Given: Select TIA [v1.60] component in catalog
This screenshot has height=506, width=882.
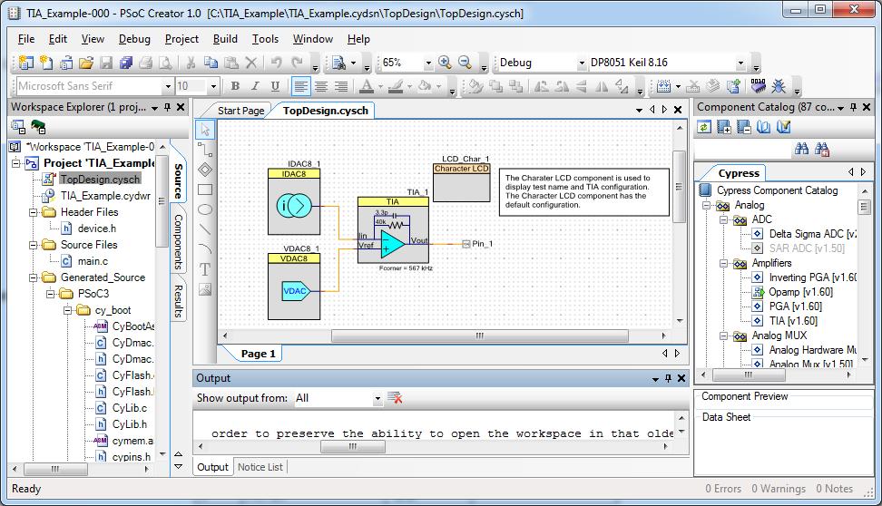Looking at the screenshot, I should point(793,321).
